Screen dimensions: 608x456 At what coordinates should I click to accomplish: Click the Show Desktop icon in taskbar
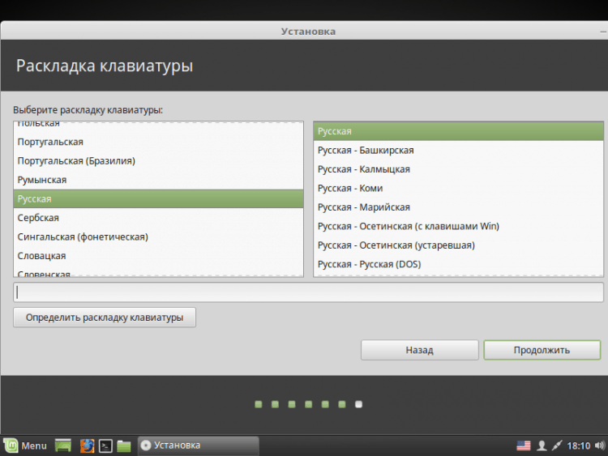click(62, 445)
